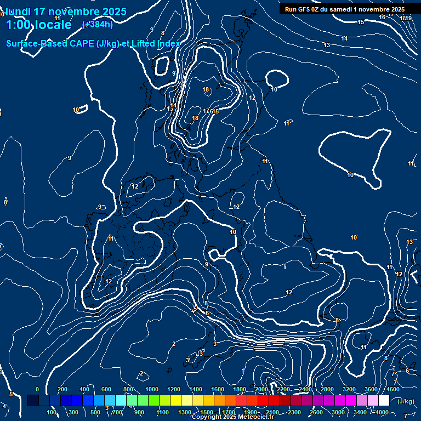
Task: Click the '100' legend scale value
Action: pyautogui.click(x=52, y=412)
